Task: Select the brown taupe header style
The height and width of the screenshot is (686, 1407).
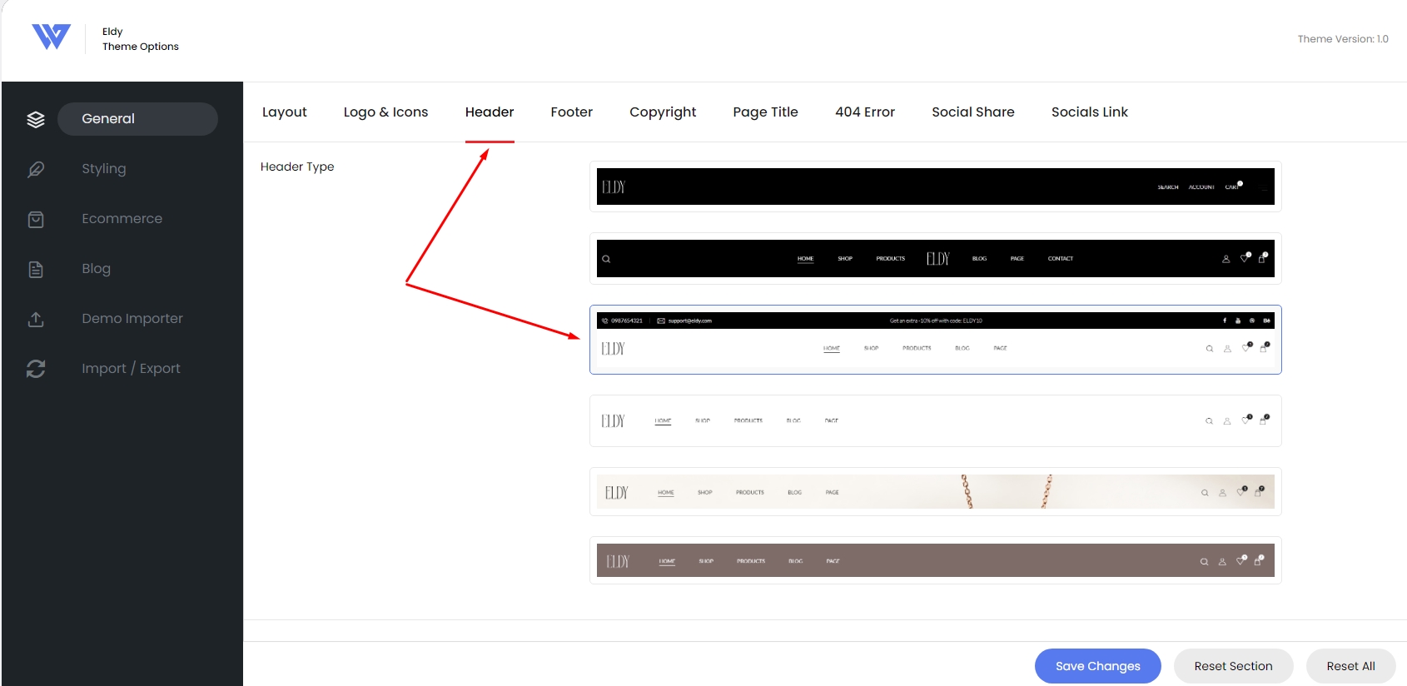Action: pos(936,560)
